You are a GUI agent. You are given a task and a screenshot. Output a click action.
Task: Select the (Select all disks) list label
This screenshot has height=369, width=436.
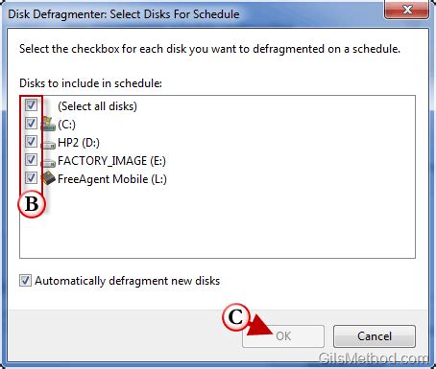coord(97,106)
